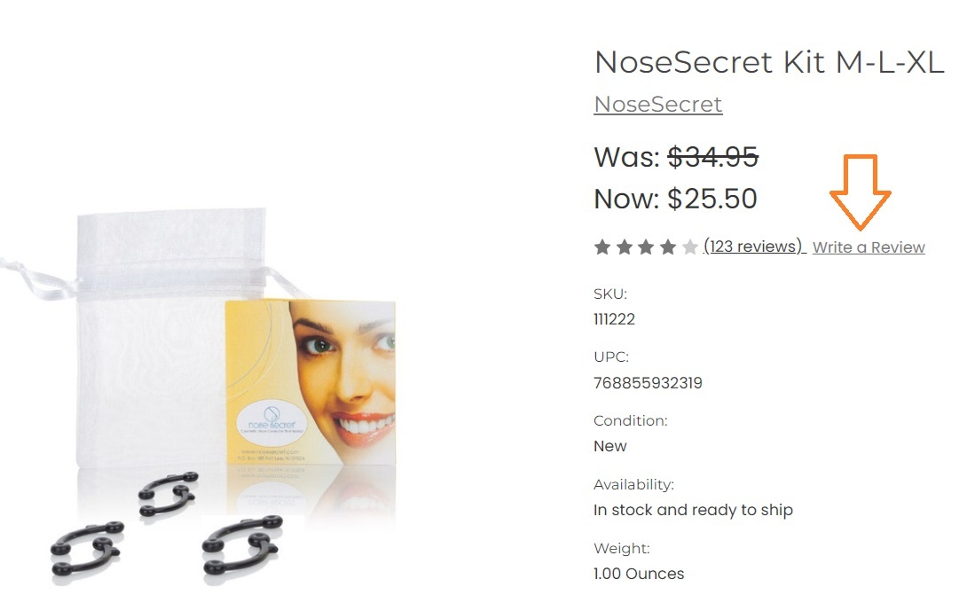
Task: Click the third rating star
Action: [646, 247]
